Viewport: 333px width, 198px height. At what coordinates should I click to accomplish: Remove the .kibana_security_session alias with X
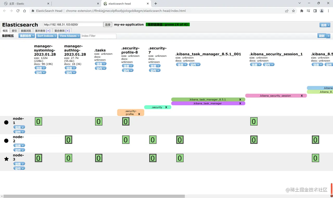click(x=302, y=95)
